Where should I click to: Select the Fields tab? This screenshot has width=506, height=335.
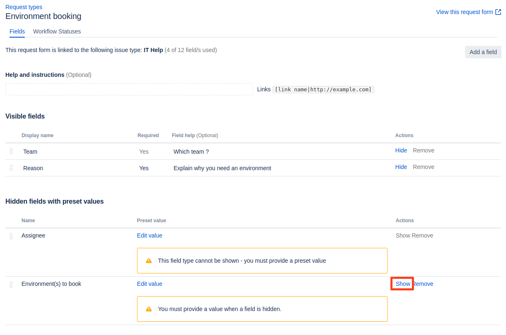[x=17, y=31]
